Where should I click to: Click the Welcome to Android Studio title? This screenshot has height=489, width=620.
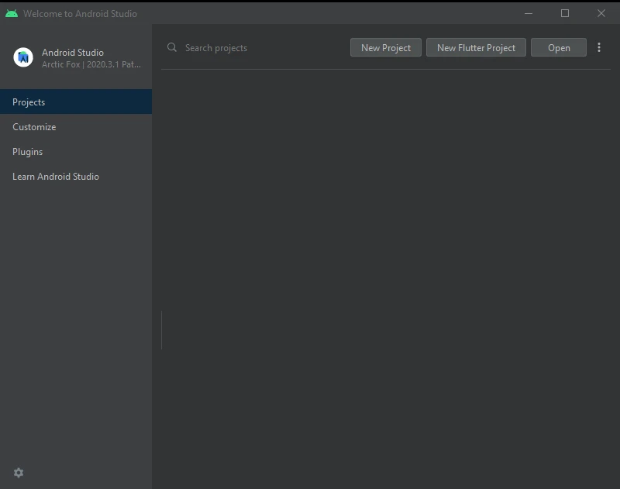tap(81, 13)
